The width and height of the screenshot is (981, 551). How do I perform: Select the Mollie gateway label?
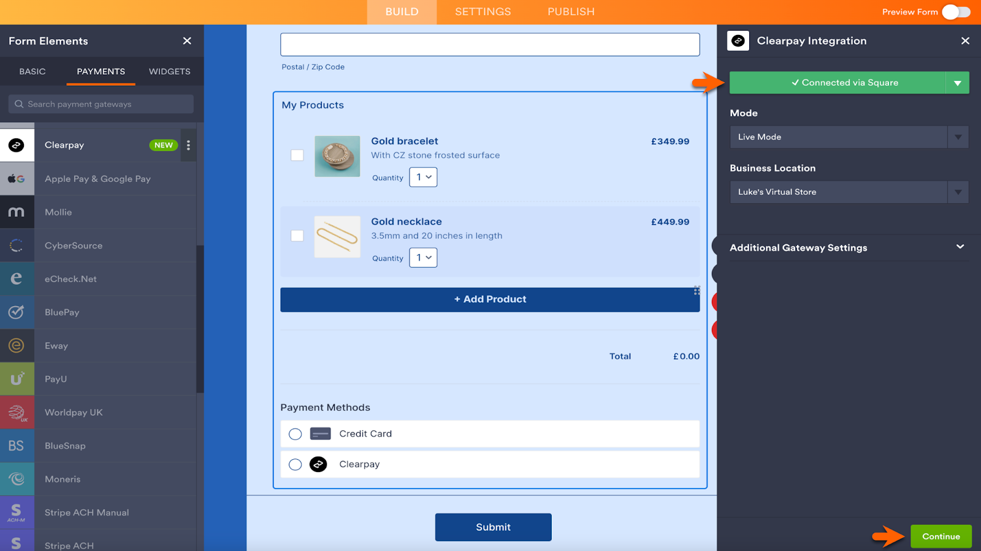[x=58, y=212]
